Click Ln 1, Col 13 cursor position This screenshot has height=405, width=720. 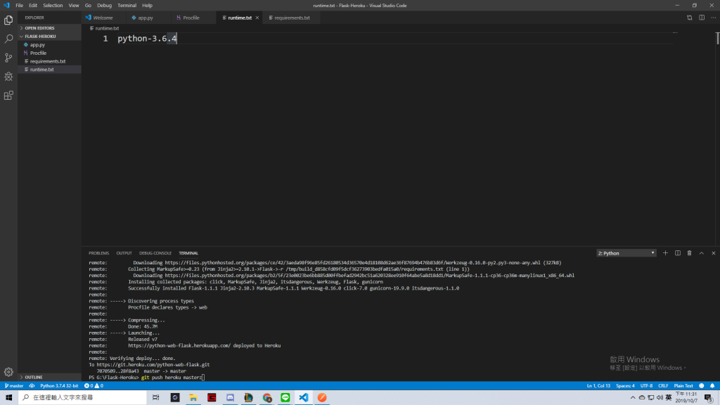[x=598, y=386]
